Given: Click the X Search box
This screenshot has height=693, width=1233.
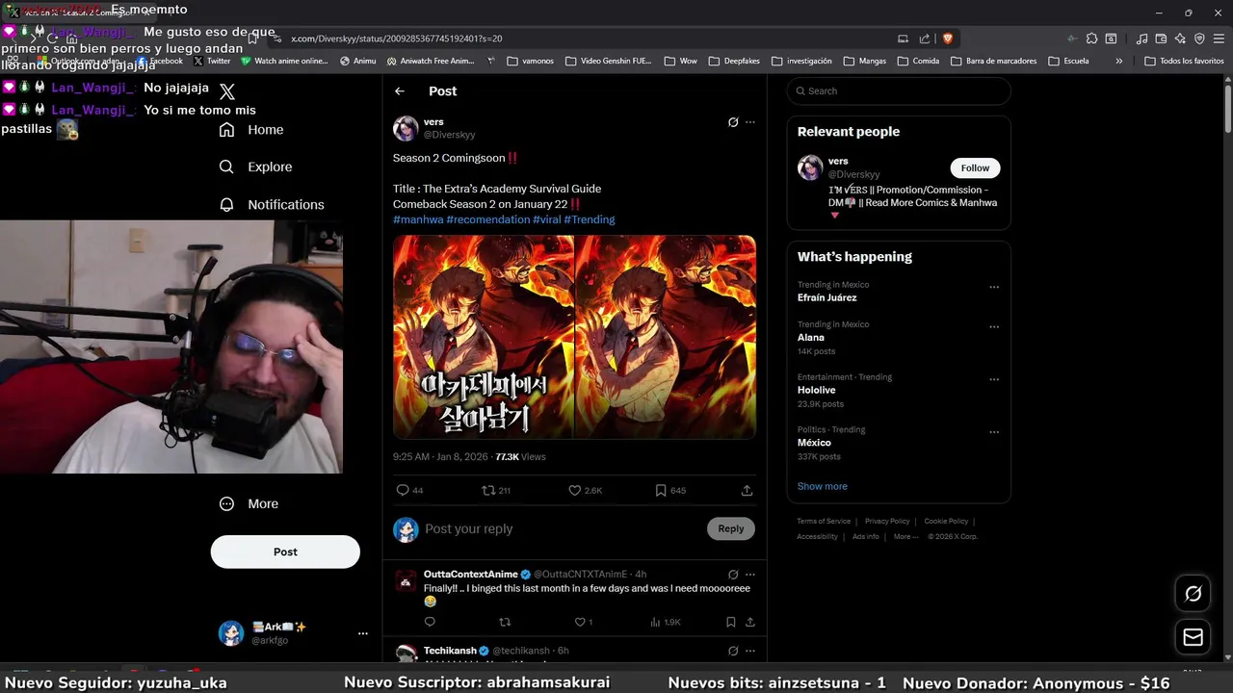Looking at the screenshot, I should (899, 90).
